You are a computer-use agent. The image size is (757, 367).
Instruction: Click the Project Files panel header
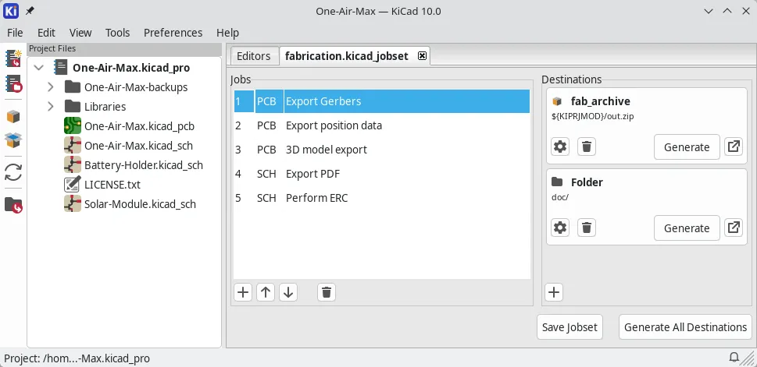click(x=124, y=48)
